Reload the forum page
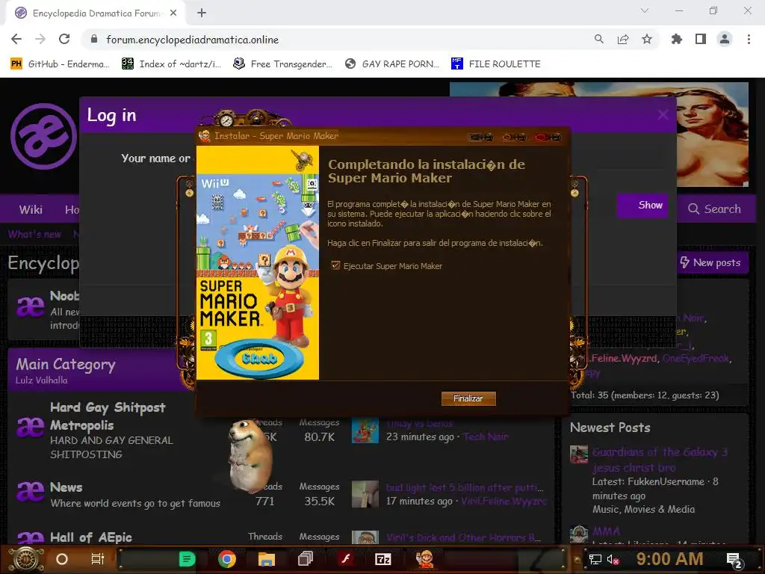This screenshot has height=574, width=765. (64, 39)
